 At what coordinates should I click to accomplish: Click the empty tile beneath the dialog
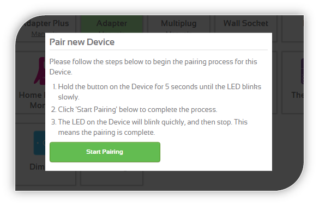pos(112,178)
